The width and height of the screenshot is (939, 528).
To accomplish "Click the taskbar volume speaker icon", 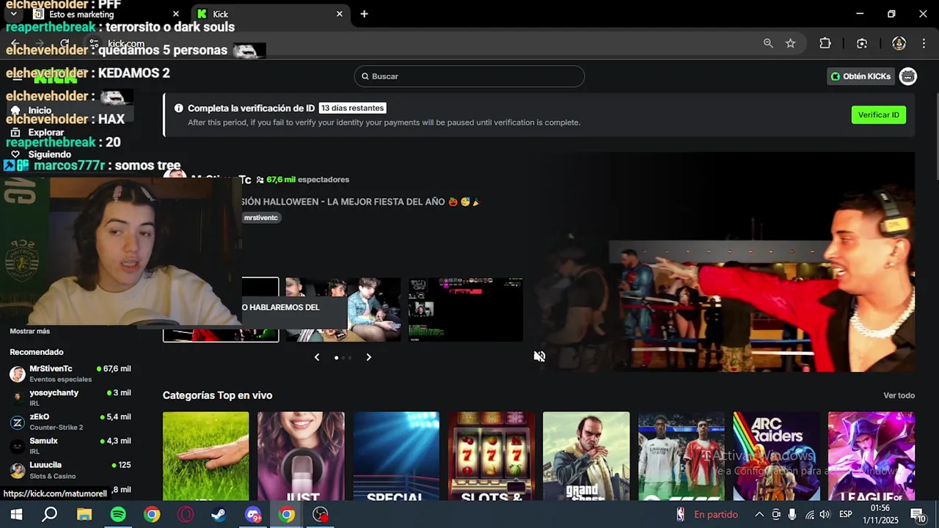I will click(x=825, y=515).
